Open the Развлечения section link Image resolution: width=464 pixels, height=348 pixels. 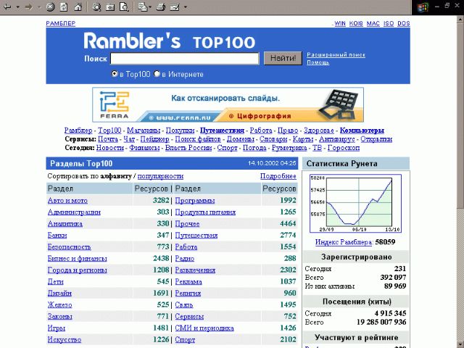pos(195,270)
